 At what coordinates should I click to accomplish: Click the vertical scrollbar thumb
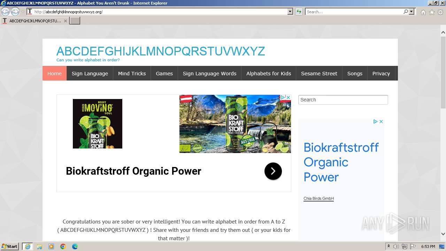click(x=443, y=72)
